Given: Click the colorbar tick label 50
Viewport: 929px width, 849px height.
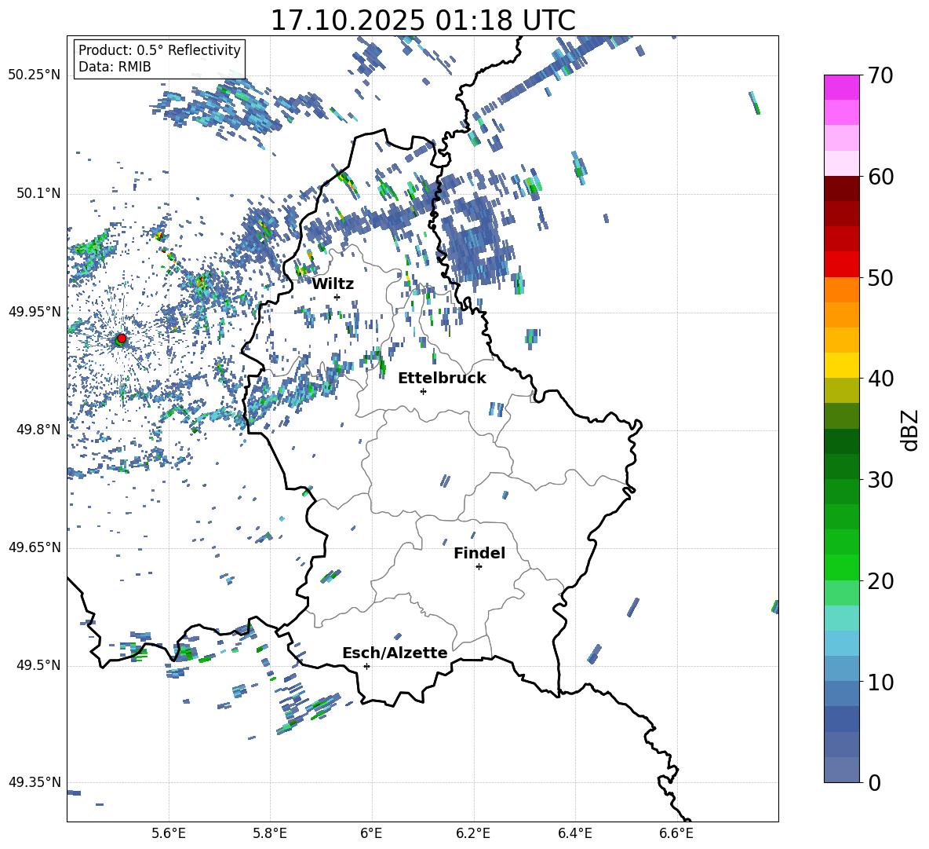Looking at the screenshot, I should tap(880, 277).
